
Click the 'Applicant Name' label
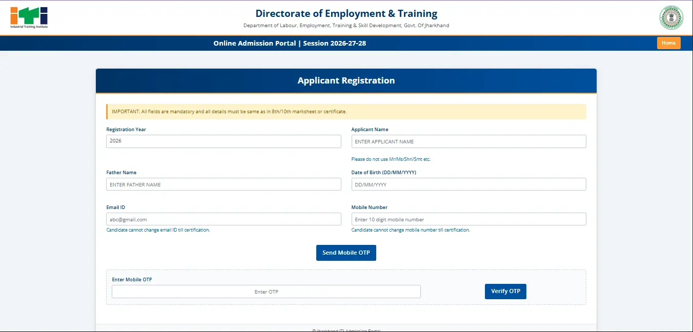pos(370,130)
